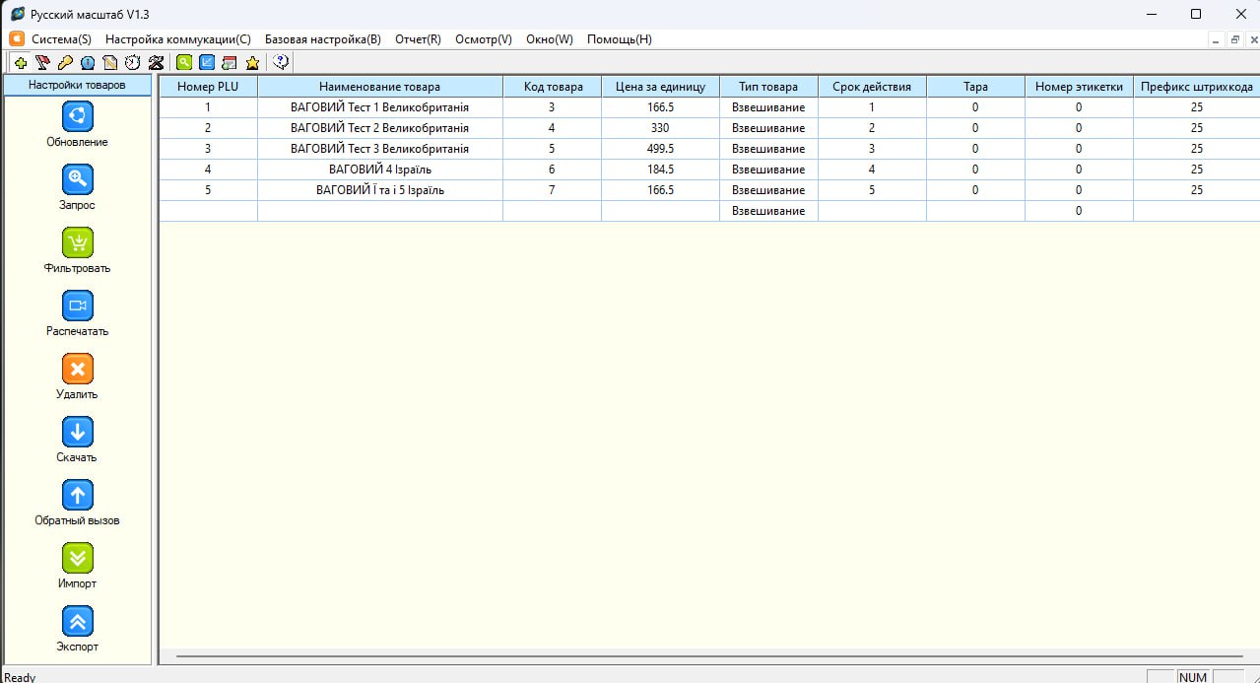The height and width of the screenshot is (683, 1260).
Task: Click the orange Удалить delete icon
Action: tap(77, 370)
